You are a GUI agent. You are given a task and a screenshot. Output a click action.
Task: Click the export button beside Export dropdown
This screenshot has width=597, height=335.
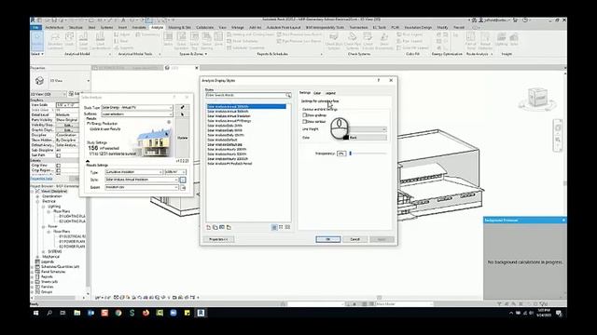[183, 188]
